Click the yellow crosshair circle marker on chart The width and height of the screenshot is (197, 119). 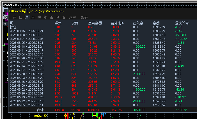click(x=65, y=115)
